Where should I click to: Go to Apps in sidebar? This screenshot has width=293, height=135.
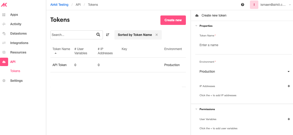14,14
